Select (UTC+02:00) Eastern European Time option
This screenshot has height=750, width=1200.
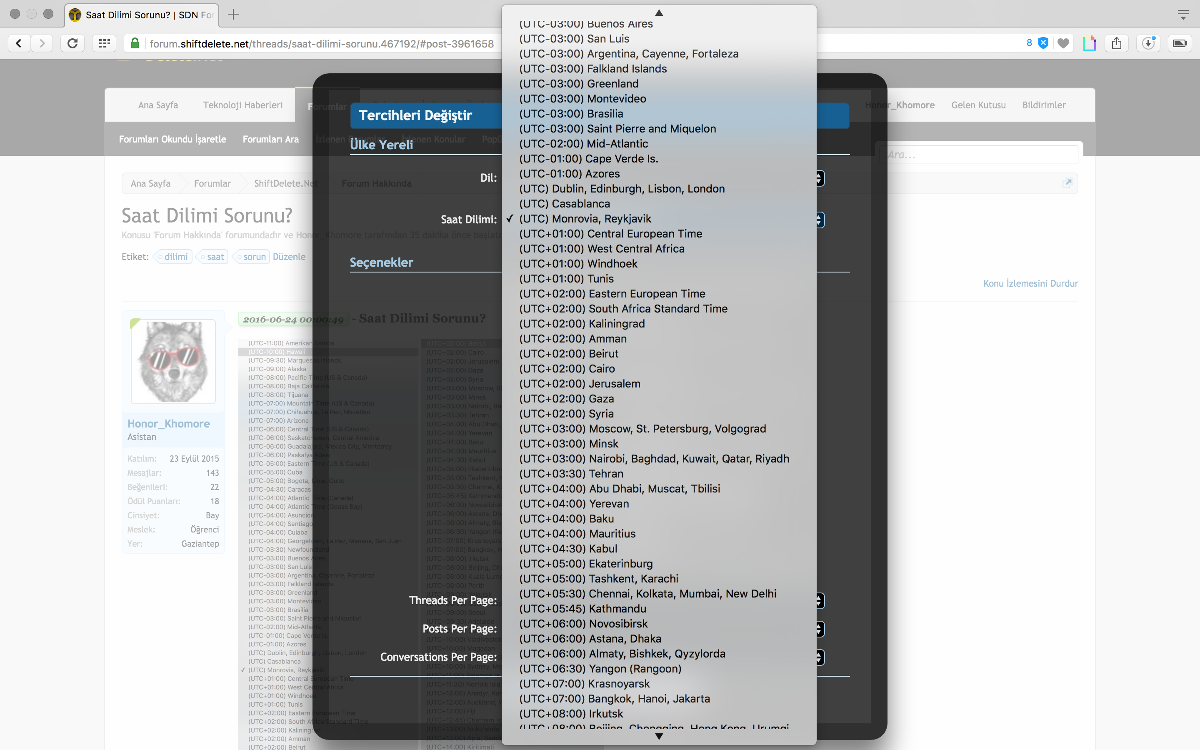[612, 294]
